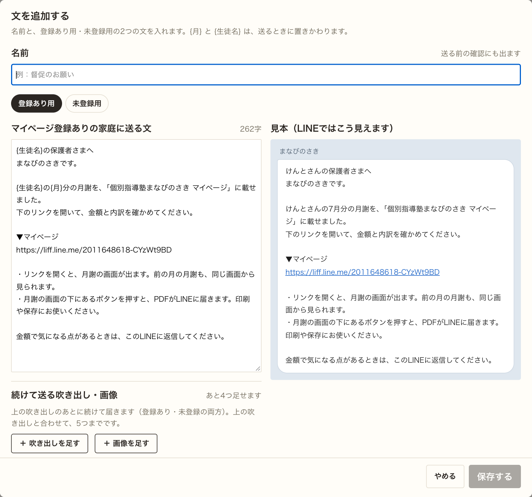
Task: Click the 吹き出しを足す button
Action: click(50, 443)
